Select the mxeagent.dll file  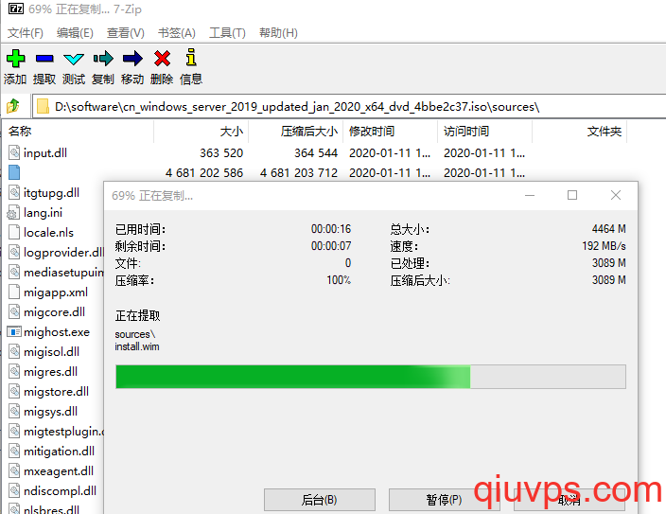click(59, 471)
